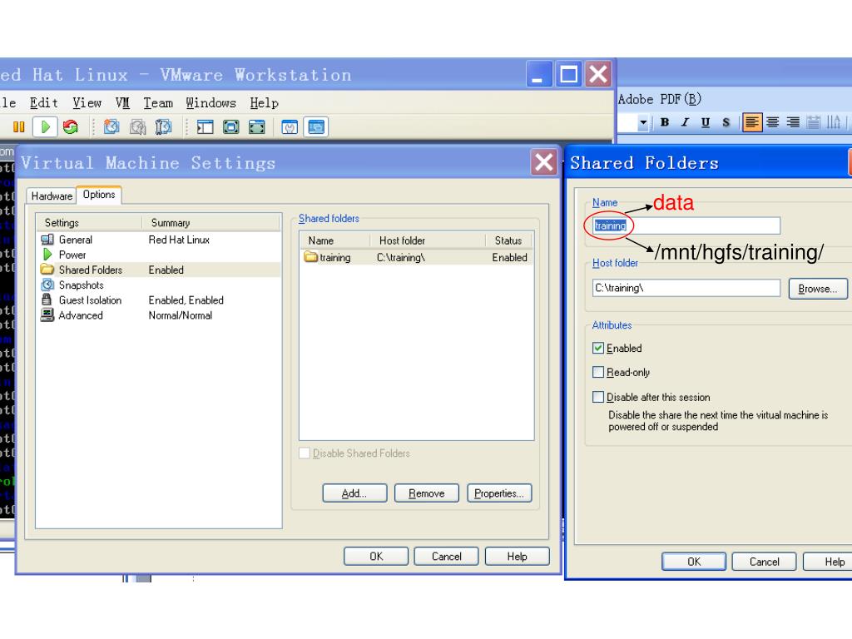Image resolution: width=852 pixels, height=639 pixels.
Task: Click the Guest Isolation padlock icon
Action: pos(47,300)
